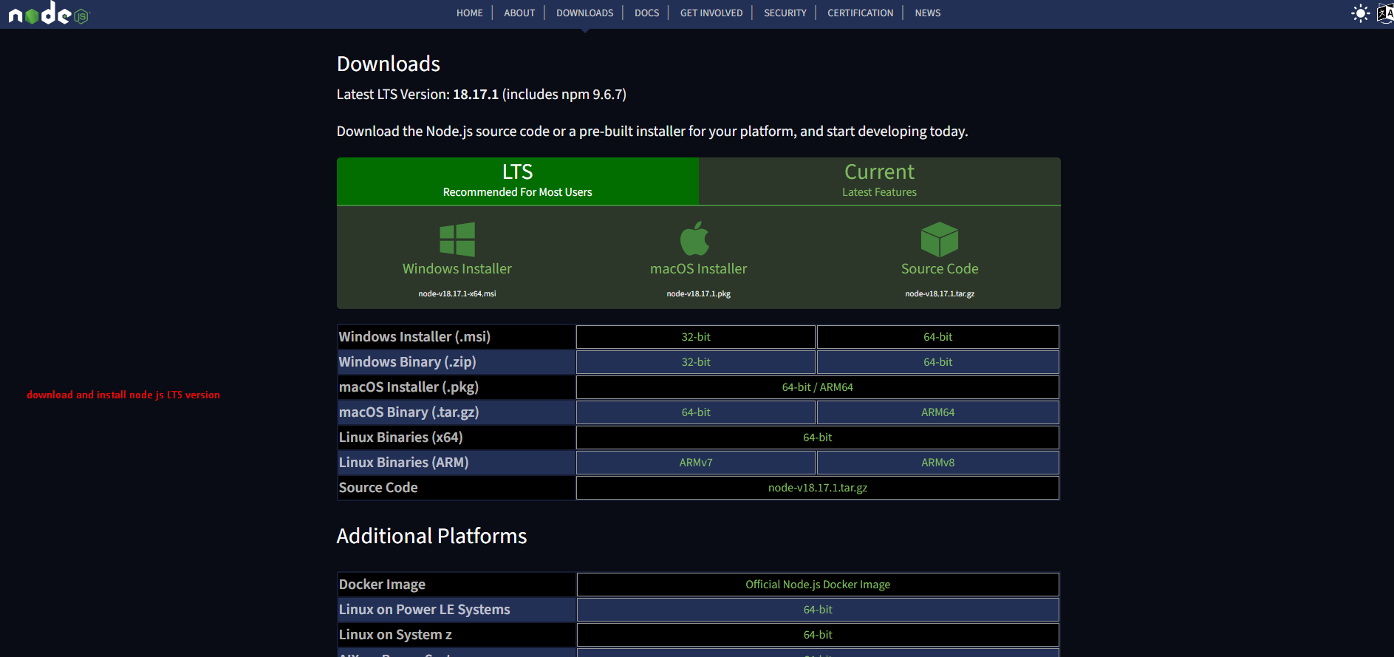Download macOS Binary ARM64
The height and width of the screenshot is (657, 1394).
938,412
